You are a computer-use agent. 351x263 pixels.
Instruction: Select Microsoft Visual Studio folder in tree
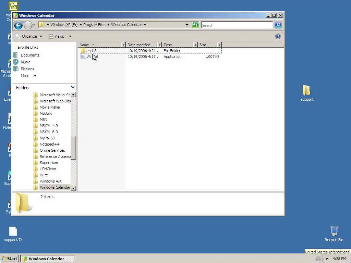tap(55, 95)
